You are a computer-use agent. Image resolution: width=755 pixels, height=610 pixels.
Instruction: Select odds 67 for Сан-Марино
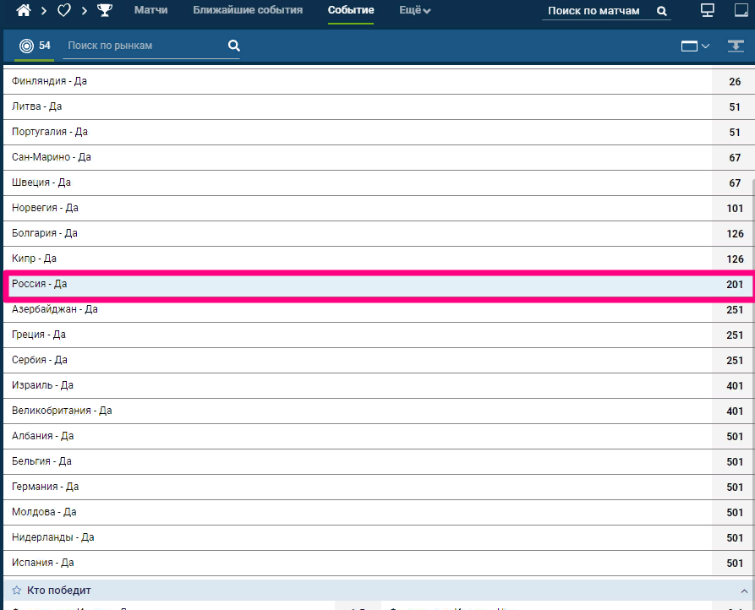735,158
